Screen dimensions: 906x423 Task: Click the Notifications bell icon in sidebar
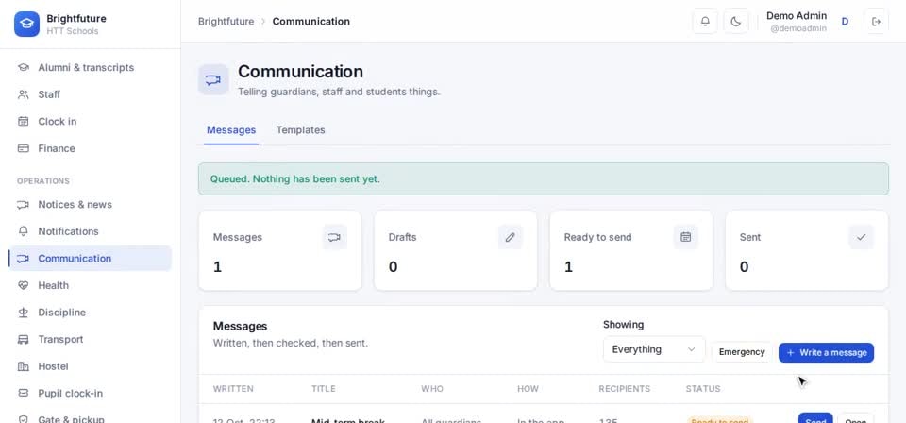click(23, 231)
